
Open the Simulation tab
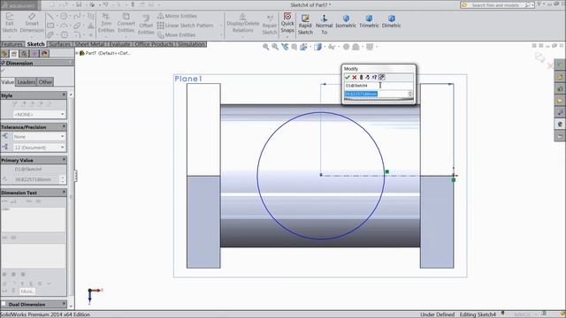coord(191,44)
